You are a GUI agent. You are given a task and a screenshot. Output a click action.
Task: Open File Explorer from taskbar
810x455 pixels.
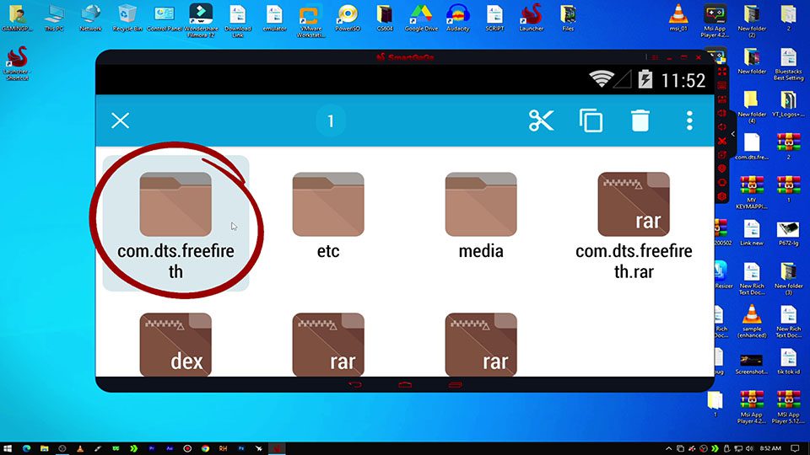pos(45,449)
